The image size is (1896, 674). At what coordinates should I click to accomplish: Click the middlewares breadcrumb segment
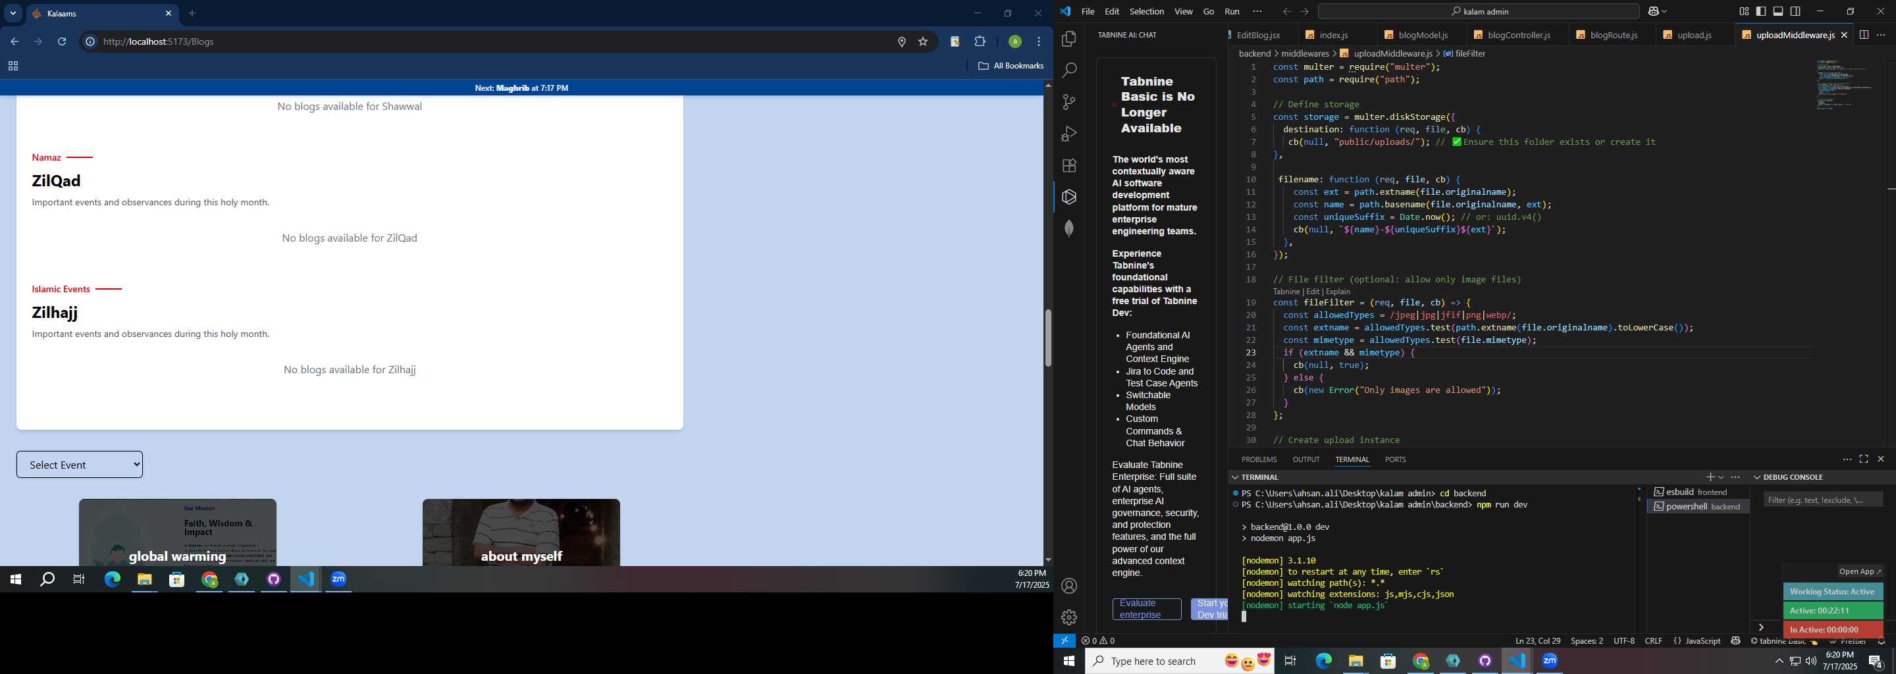[1304, 54]
